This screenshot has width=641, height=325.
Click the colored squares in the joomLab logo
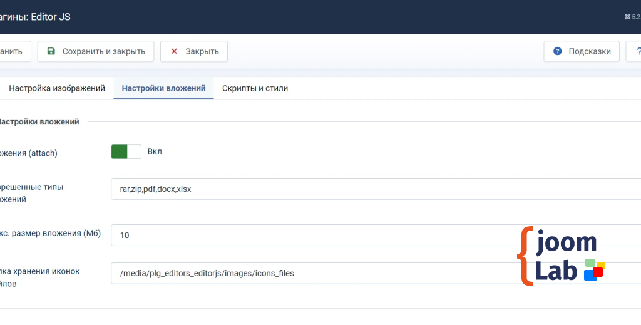coord(594,269)
